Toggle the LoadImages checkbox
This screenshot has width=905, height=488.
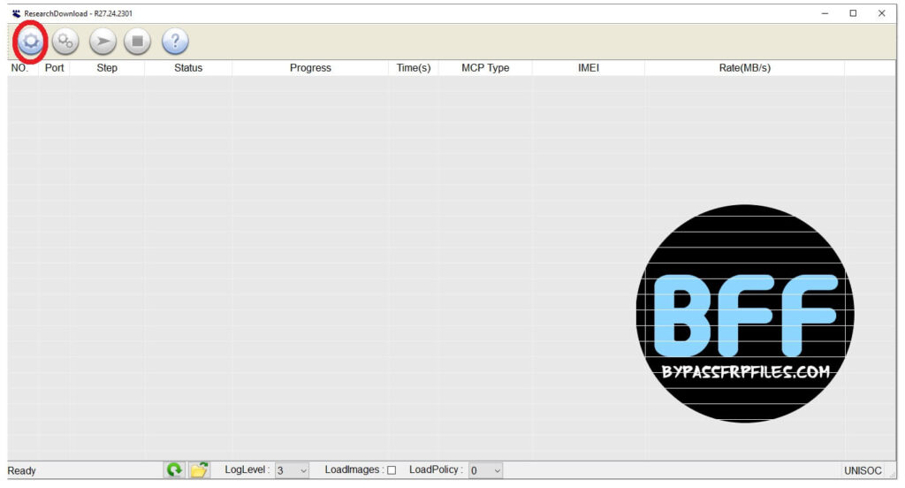coord(392,470)
